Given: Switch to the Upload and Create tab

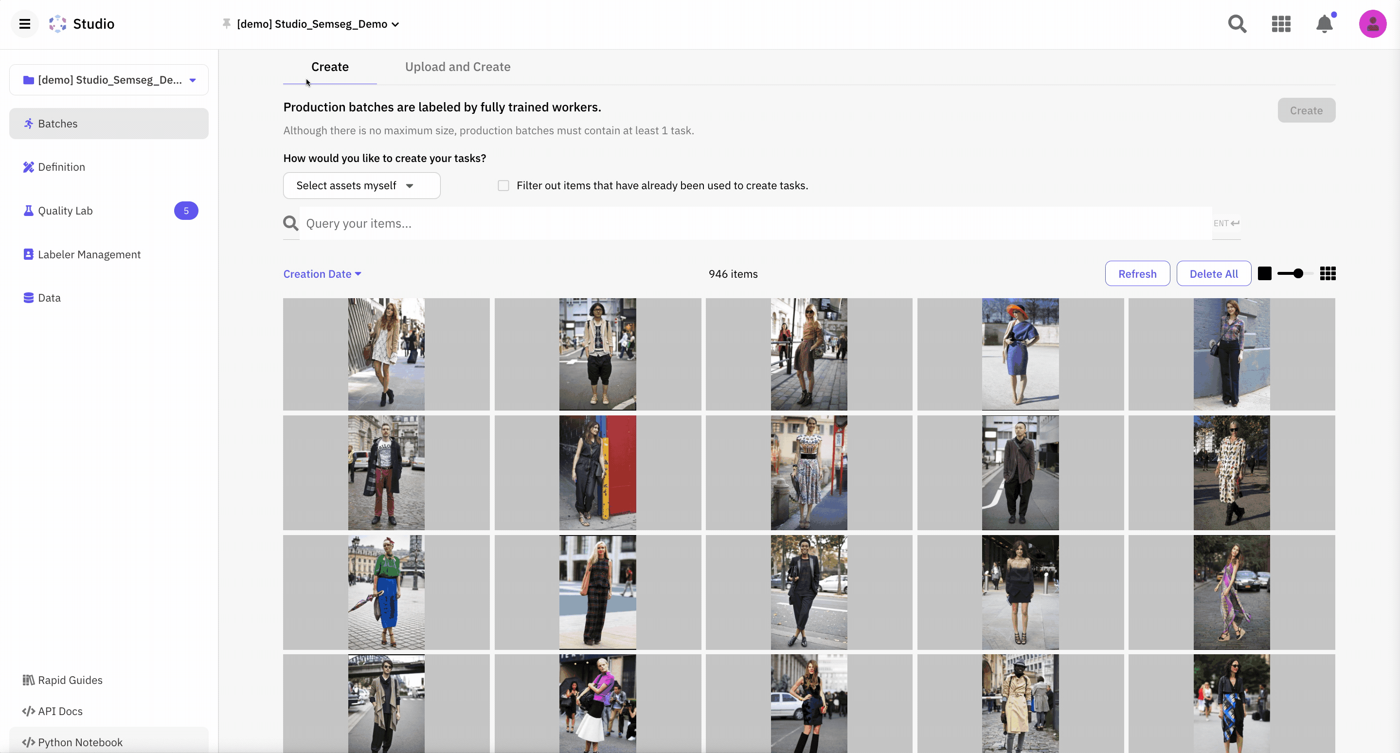Looking at the screenshot, I should (458, 67).
